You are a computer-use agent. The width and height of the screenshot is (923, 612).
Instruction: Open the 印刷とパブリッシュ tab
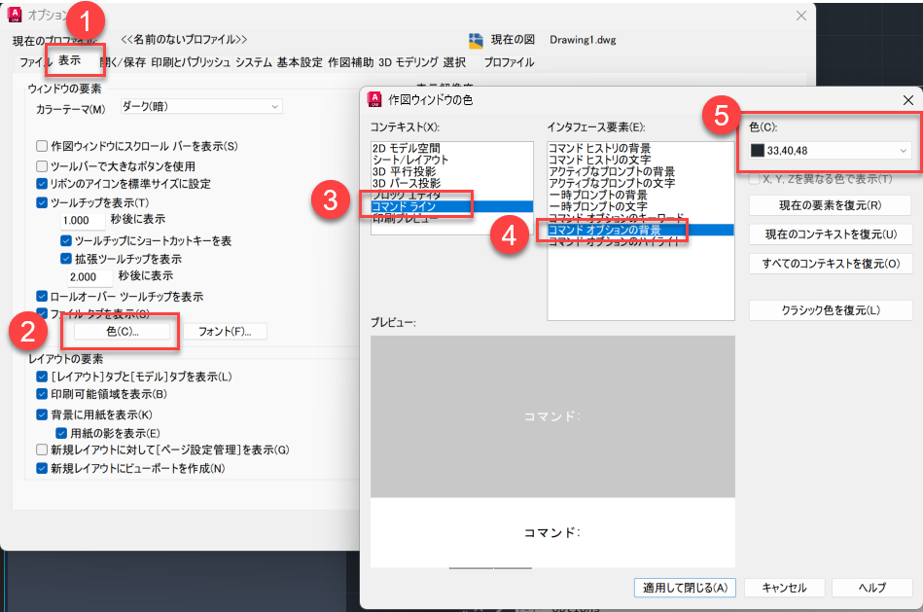tap(191, 62)
